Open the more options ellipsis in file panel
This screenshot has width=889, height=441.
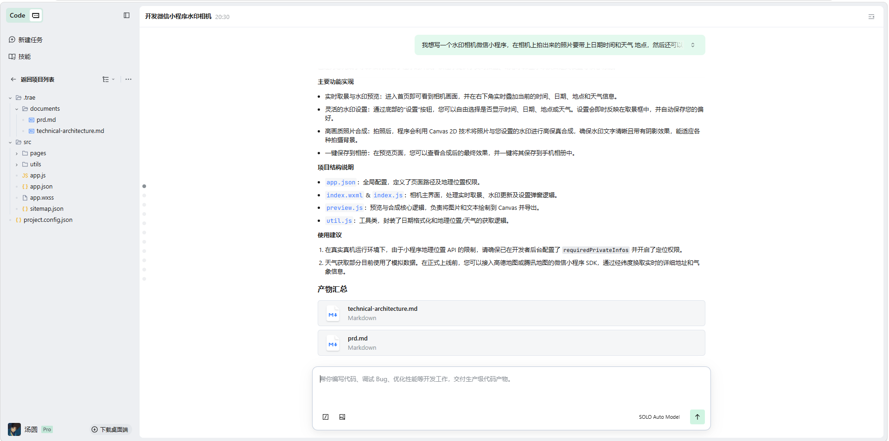pyautogui.click(x=128, y=79)
